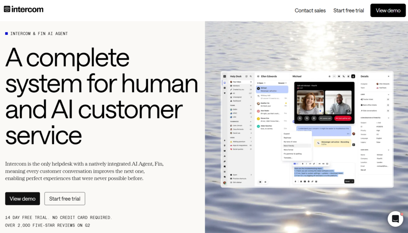Screen dimensions: 408x233
Task: Select the USA team
Action: 241,117
